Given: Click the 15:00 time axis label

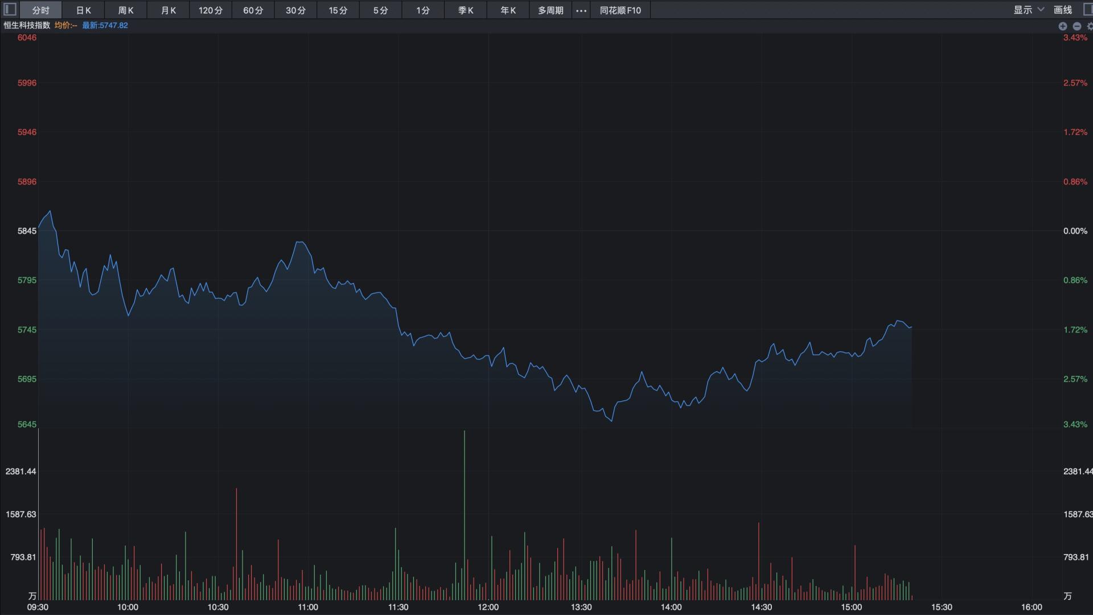Looking at the screenshot, I should tap(851, 607).
